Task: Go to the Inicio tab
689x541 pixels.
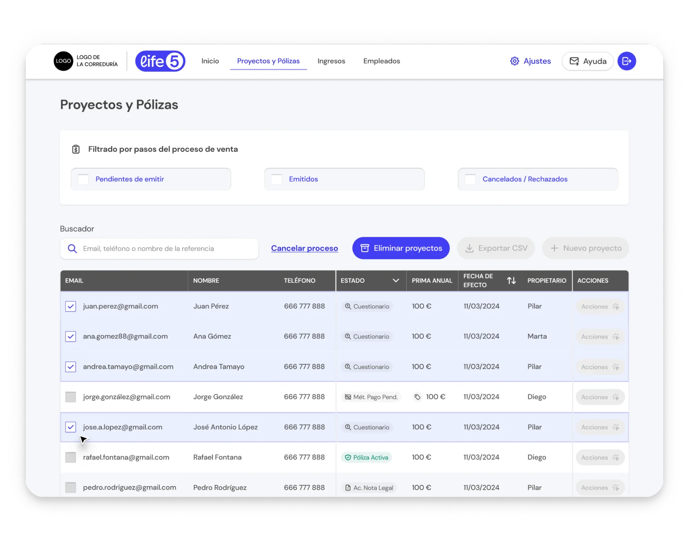Action: (x=210, y=61)
